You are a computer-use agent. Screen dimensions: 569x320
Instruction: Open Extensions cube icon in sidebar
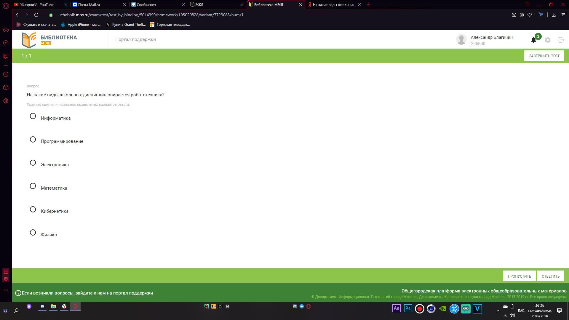(6, 87)
